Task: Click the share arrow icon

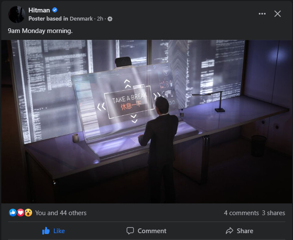Action: click(x=229, y=231)
